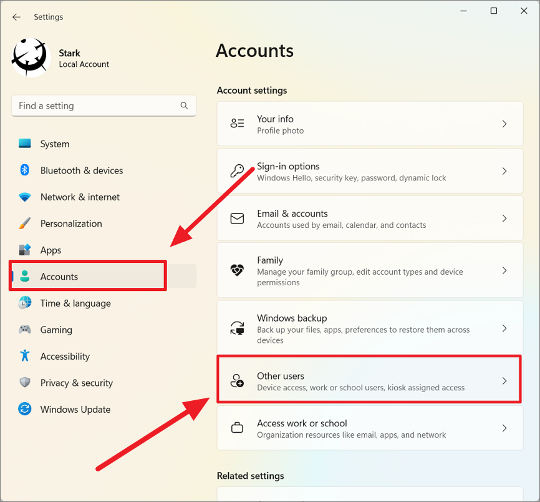Open Time & language settings
540x502 pixels.
(104, 303)
